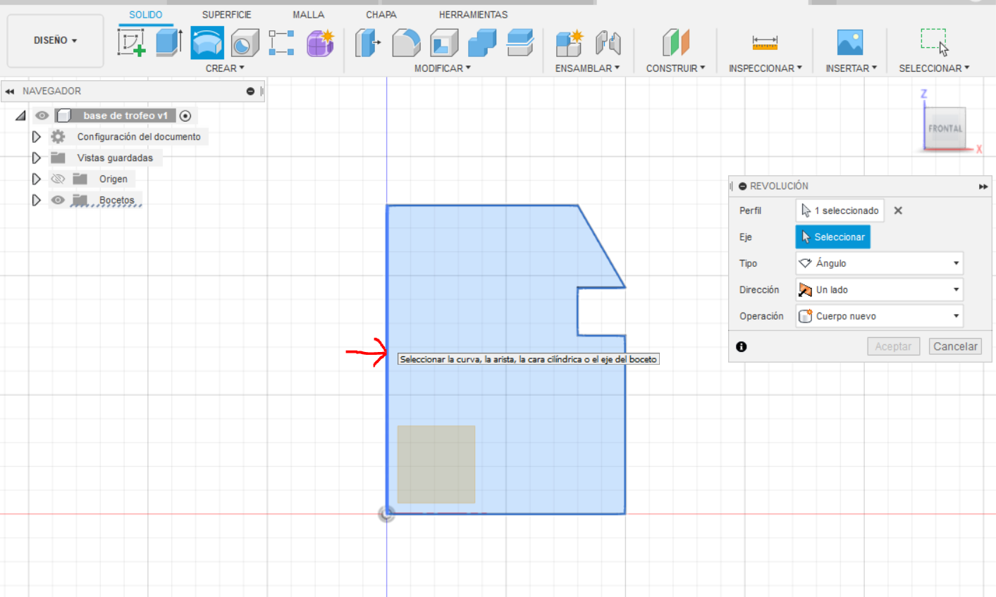This screenshot has height=597, width=996.
Task: Select the Offset Plane construction tool
Action: tap(676, 43)
